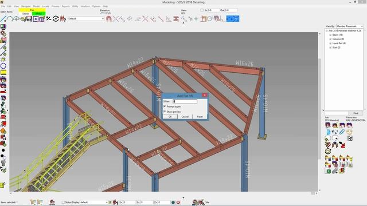Click the blue document icon in right panel
This screenshot has width=367, height=206.
tap(329, 132)
